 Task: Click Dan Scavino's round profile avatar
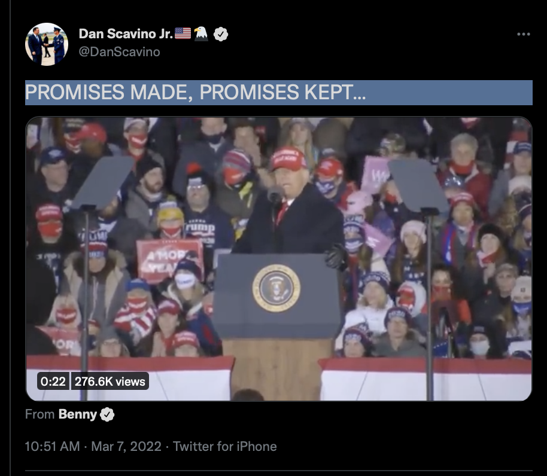(47, 44)
